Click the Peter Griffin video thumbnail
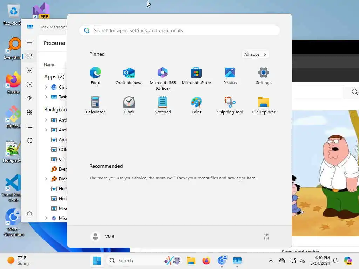359x269 pixels. pyautogui.click(x=325, y=173)
